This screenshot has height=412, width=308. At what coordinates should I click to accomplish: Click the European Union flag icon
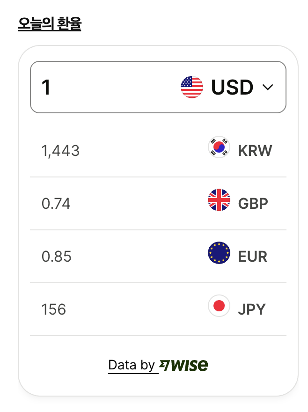(219, 253)
